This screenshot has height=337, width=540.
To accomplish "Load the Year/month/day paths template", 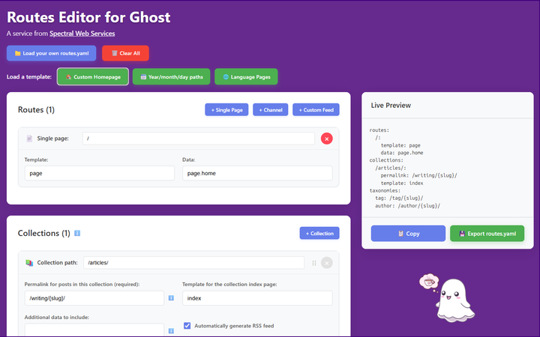I will [171, 76].
